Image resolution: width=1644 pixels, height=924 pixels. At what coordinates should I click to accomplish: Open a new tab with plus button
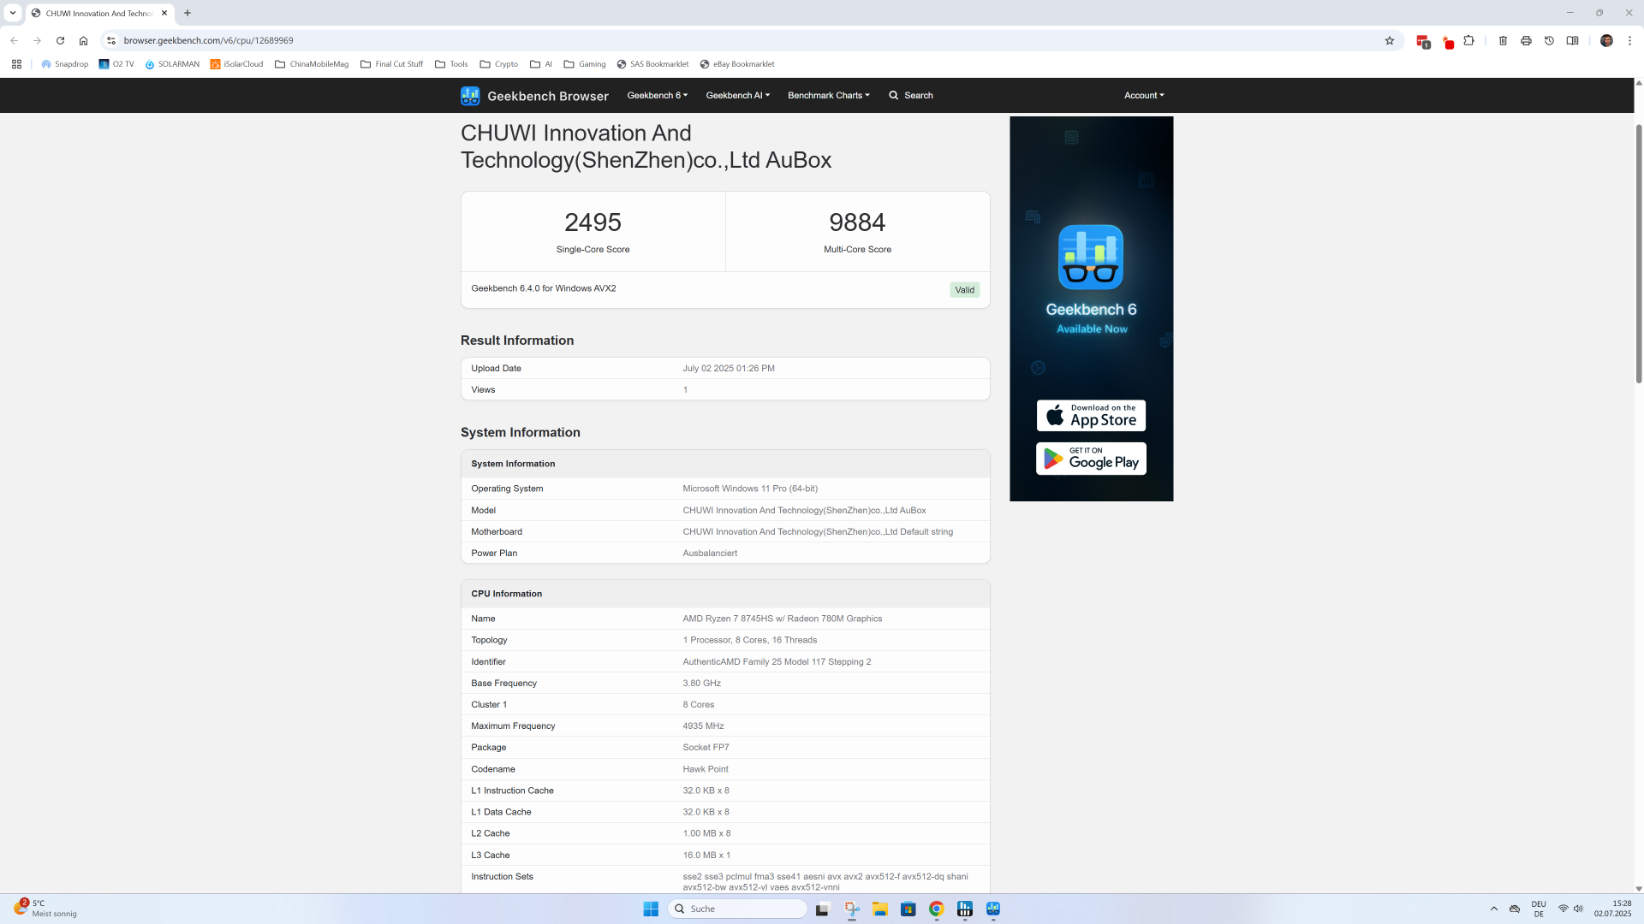point(188,13)
